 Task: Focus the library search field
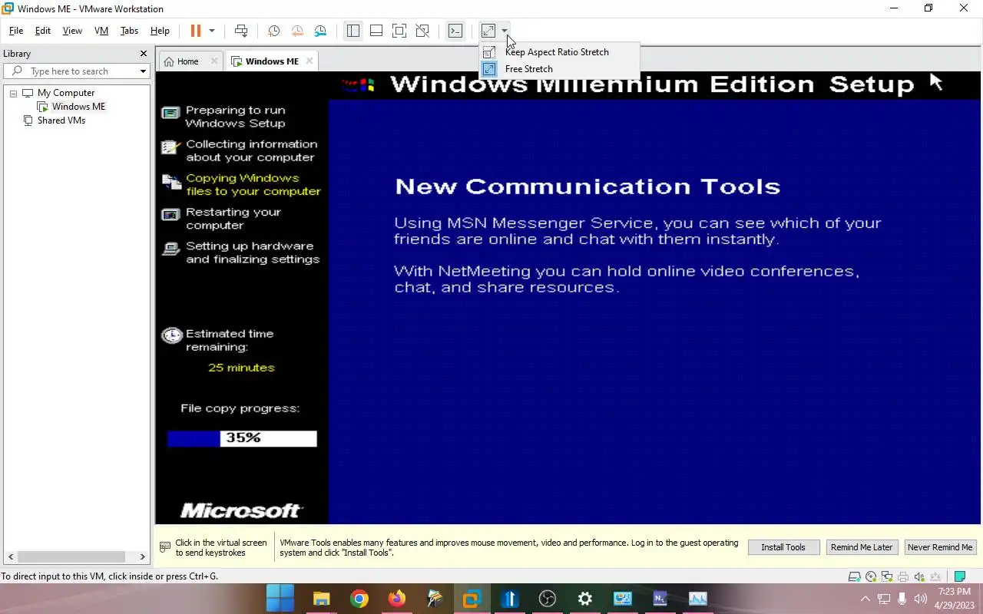[77, 71]
